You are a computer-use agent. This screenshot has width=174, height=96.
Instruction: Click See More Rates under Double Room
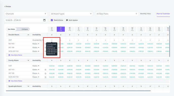16,55
